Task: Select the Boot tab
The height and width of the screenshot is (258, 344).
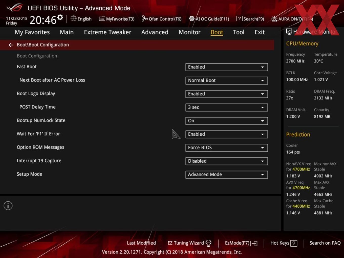Action: (217, 32)
